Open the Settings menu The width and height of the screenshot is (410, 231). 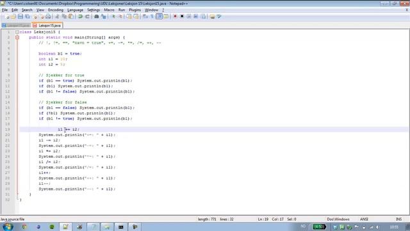pos(94,10)
